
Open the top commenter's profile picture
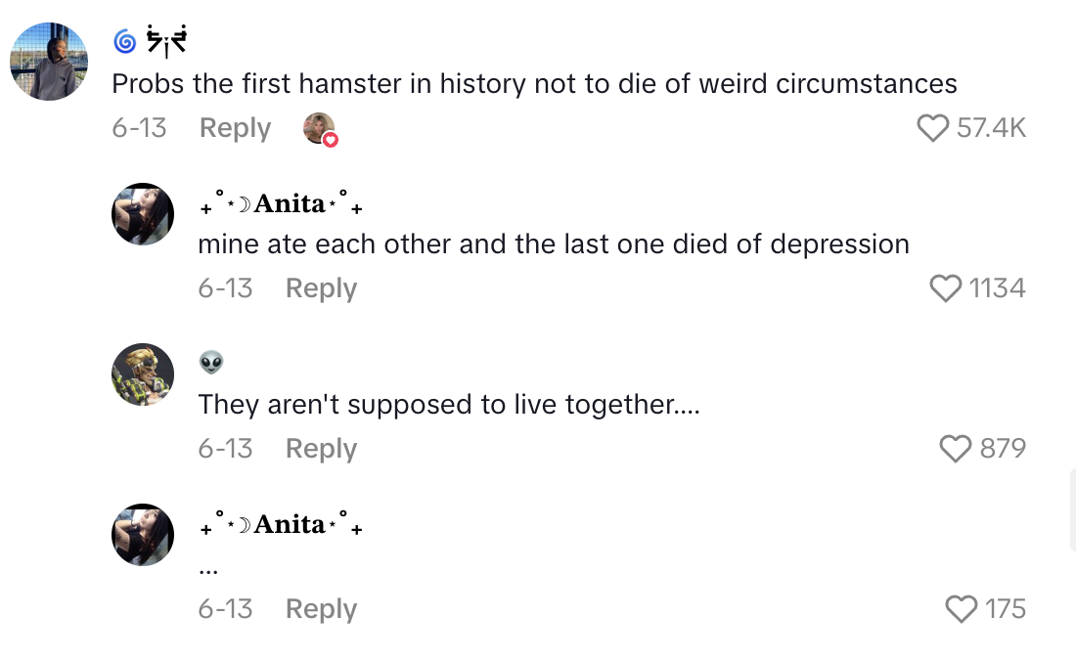pyautogui.click(x=49, y=62)
